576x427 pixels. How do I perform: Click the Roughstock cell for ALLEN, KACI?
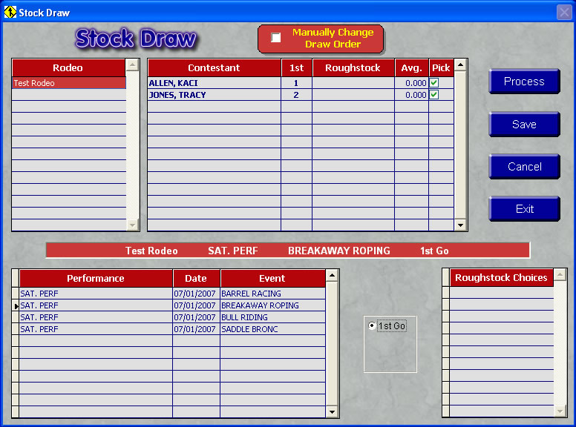tap(353, 83)
